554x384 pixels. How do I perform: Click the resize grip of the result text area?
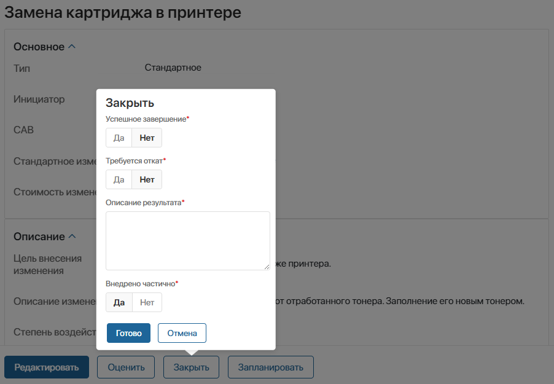267,267
